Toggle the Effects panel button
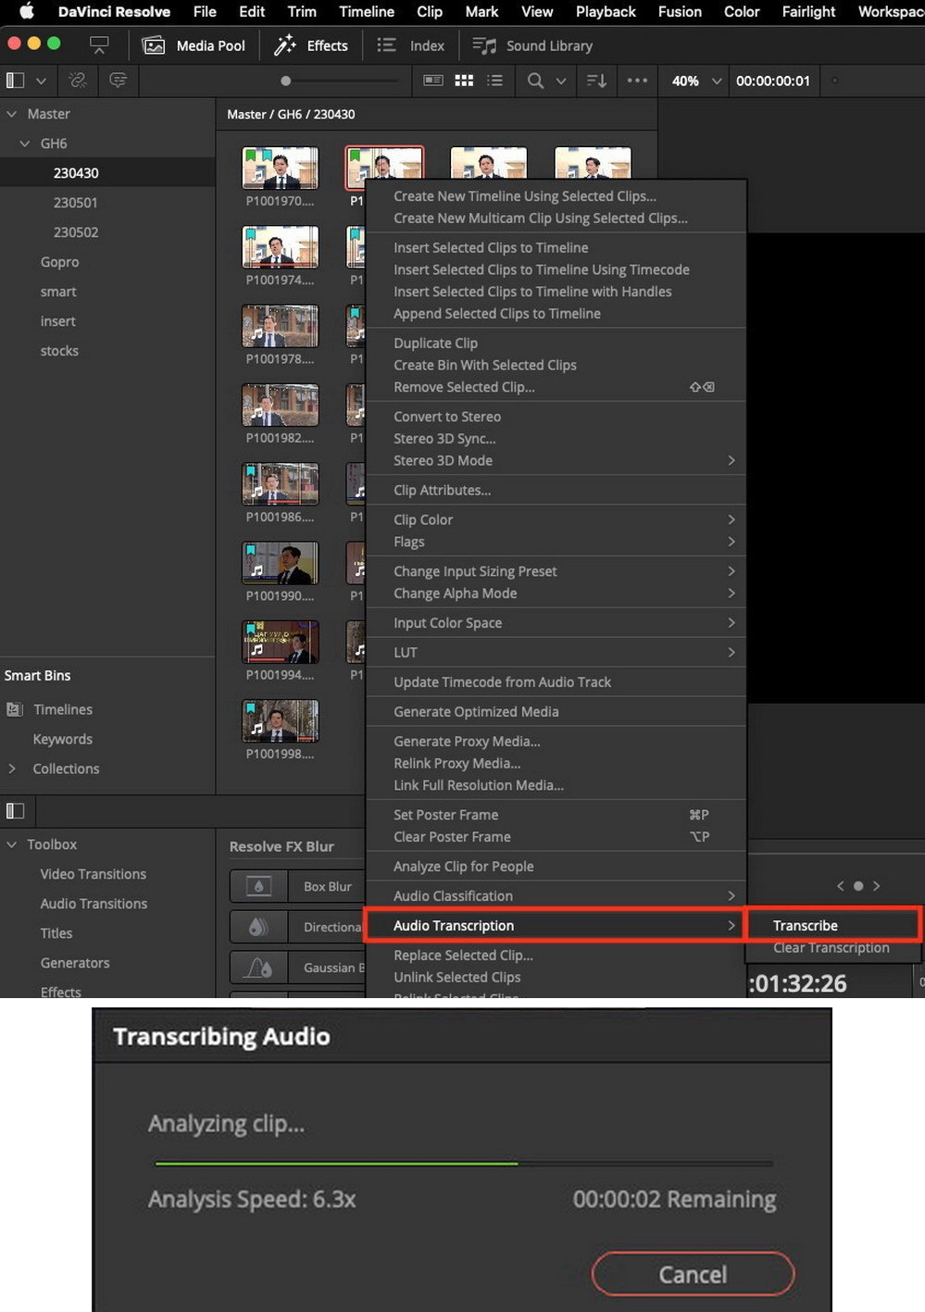925x1312 pixels. point(311,45)
